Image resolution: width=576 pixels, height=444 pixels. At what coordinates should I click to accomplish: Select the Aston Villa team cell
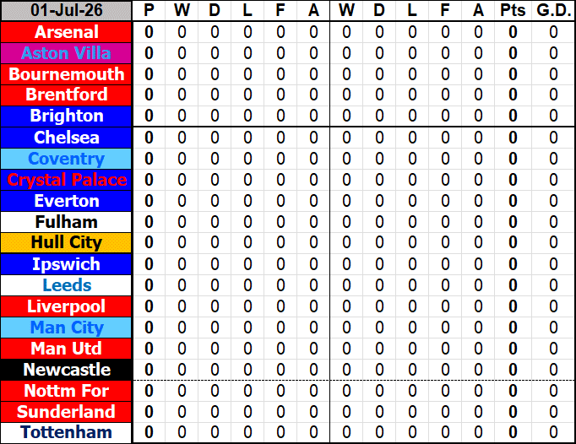click(66, 53)
